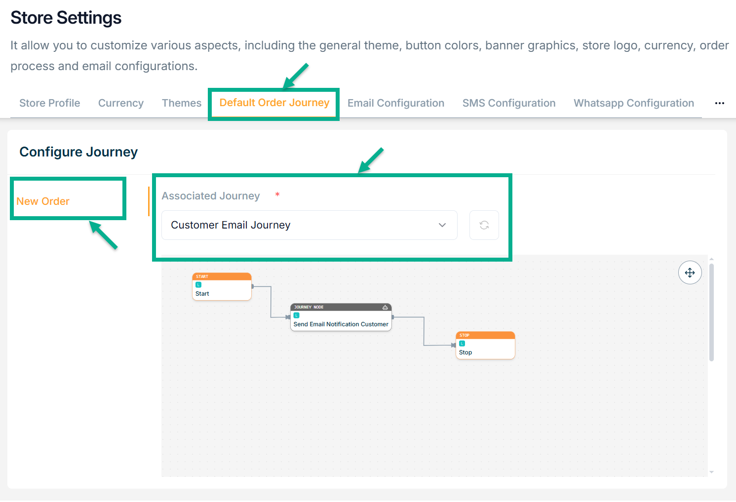Click the Stop node input connector
The height and width of the screenshot is (502, 736).
coord(454,345)
